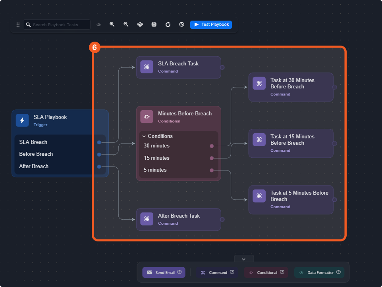Select the Command task type in palette
This screenshot has height=287, width=382.
(214, 272)
